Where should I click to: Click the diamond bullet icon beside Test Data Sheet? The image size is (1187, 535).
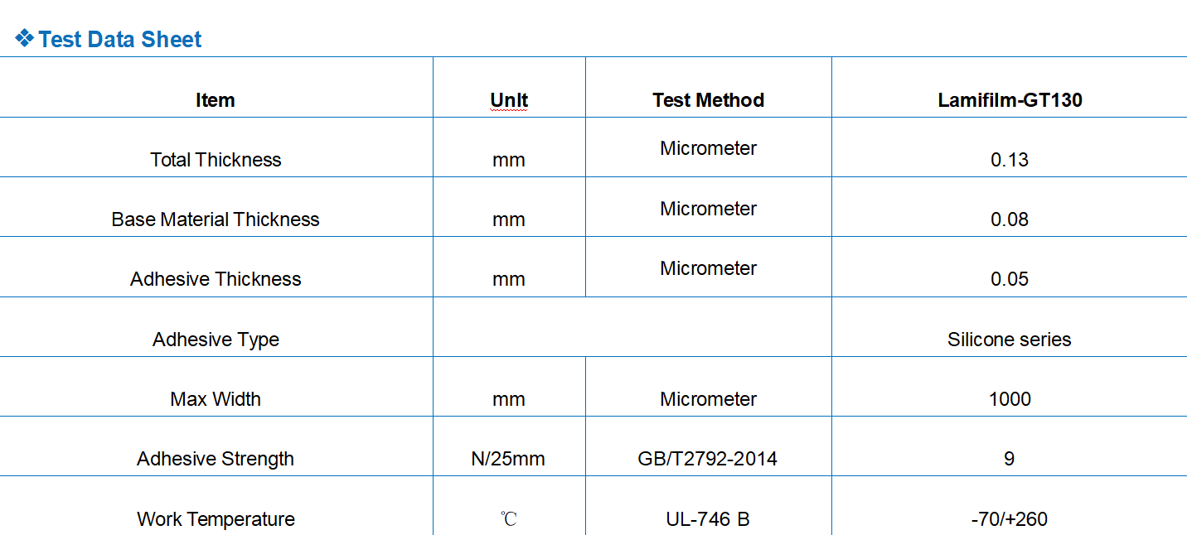[24, 38]
